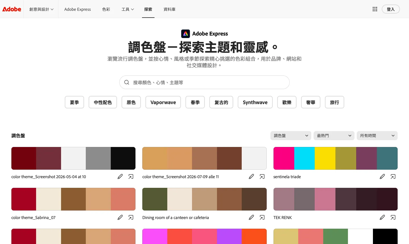This screenshot has height=244, width=409.
Task: Pick the gray swatch in Screenshot 2026-05-04 theme
Action: pyautogui.click(x=98, y=158)
